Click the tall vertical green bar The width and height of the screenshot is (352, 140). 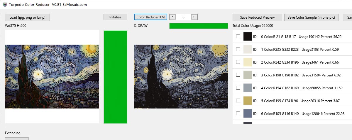coord(115,77)
